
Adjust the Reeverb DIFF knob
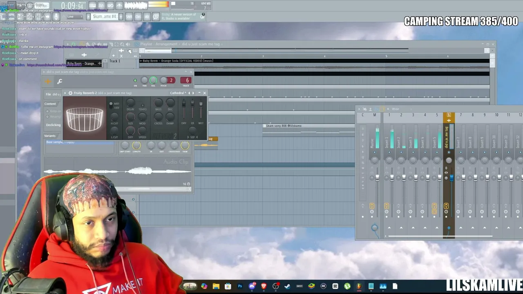130,131
